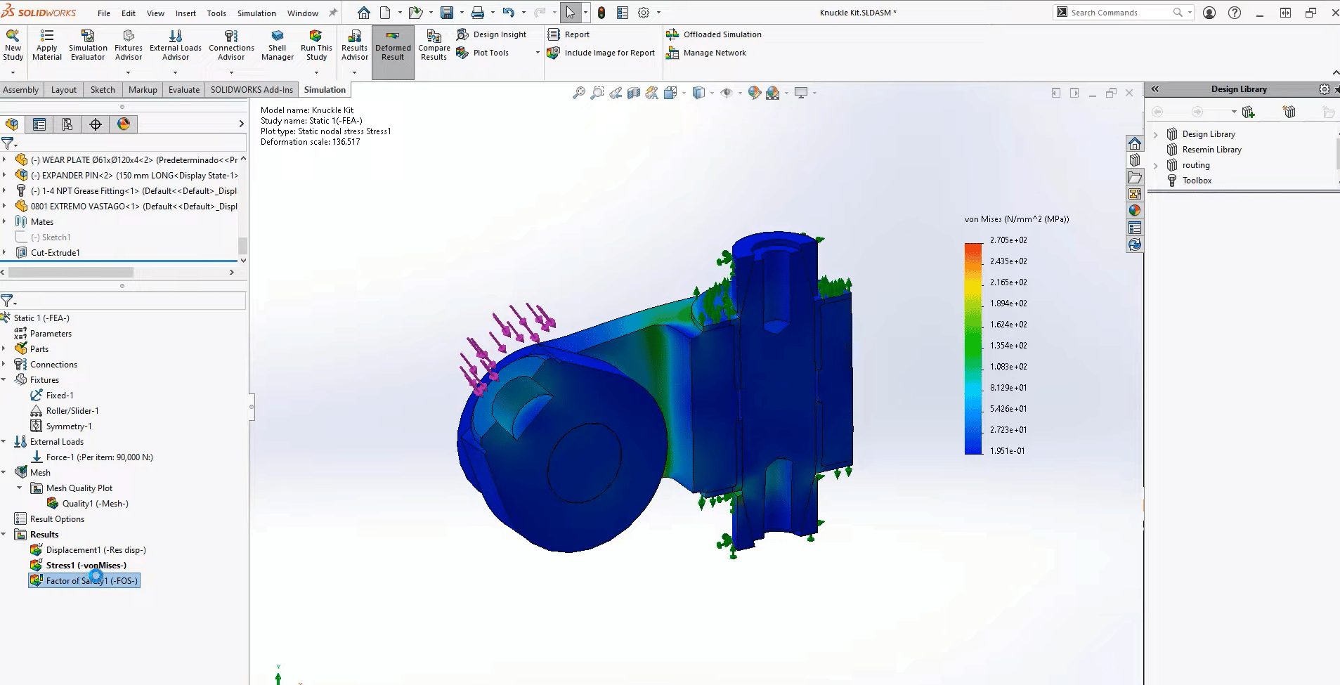
Task: Run This Study
Action: click(x=316, y=44)
